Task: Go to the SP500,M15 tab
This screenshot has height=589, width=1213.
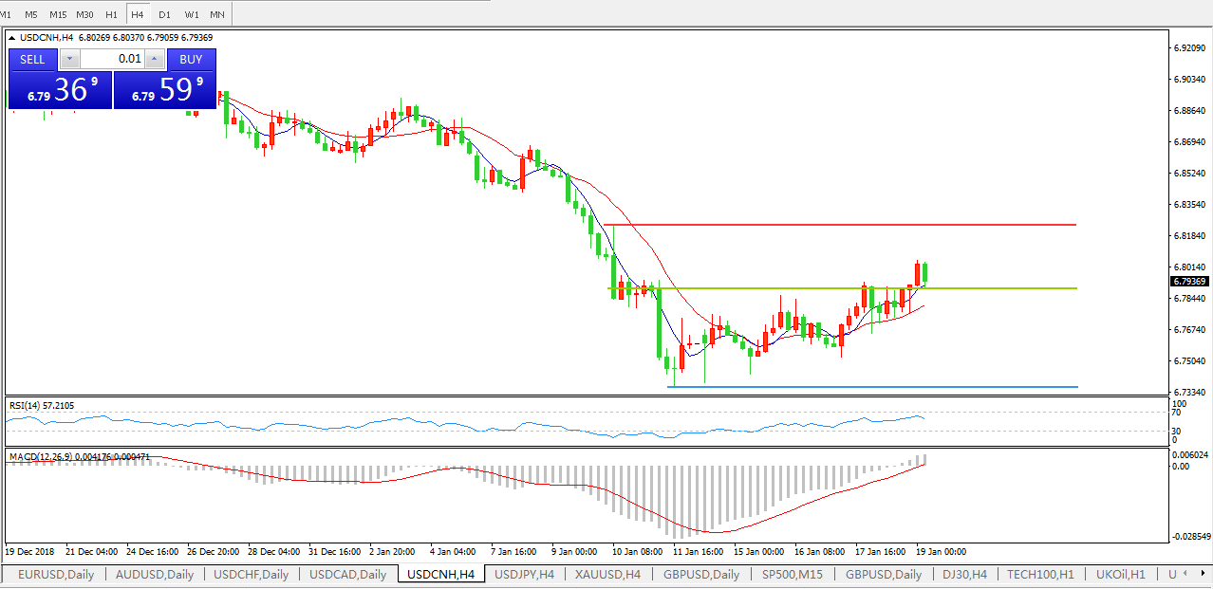Action: (x=792, y=574)
